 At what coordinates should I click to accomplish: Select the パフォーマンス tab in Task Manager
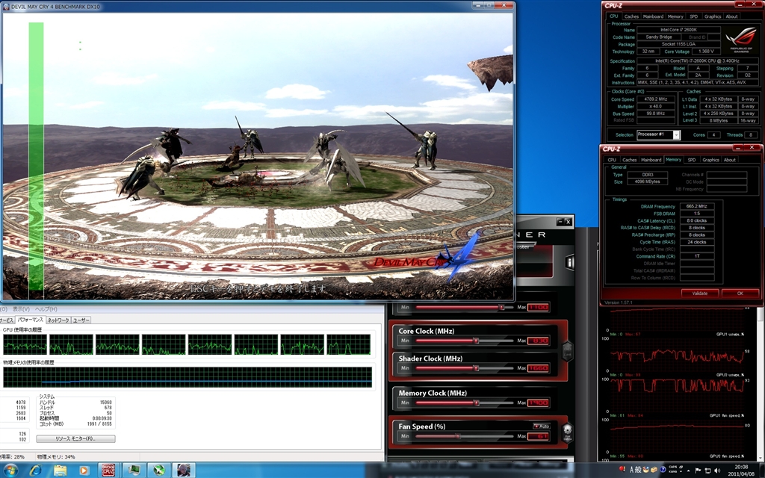30,320
